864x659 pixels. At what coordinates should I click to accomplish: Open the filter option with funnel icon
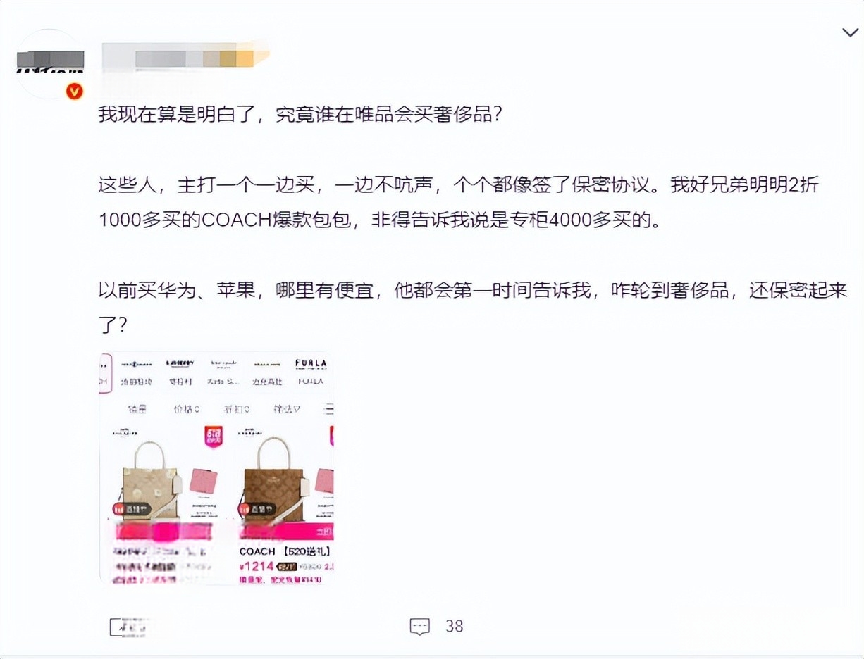pyautogui.click(x=287, y=409)
